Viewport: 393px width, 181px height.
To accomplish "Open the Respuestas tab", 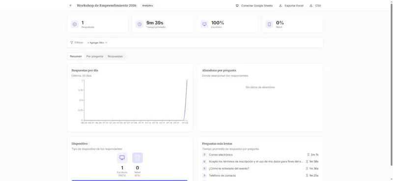I will click(x=115, y=57).
